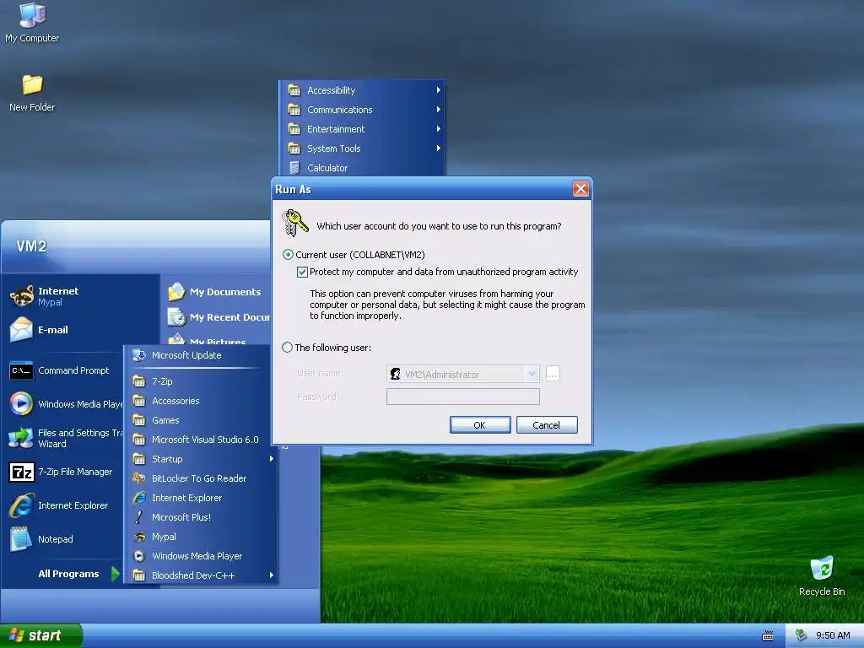Image resolution: width=864 pixels, height=648 pixels.
Task: Click the 9:50 AM taskbar clock
Action: pyautogui.click(x=833, y=635)
